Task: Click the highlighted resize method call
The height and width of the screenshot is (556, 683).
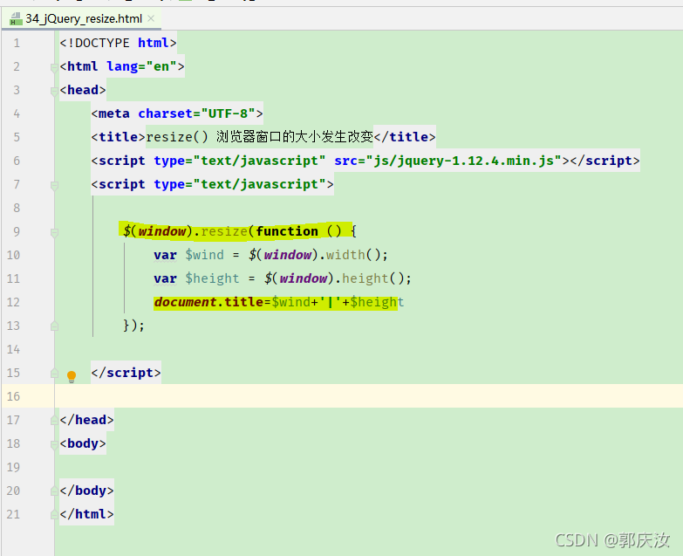Action: coord(224,231)
